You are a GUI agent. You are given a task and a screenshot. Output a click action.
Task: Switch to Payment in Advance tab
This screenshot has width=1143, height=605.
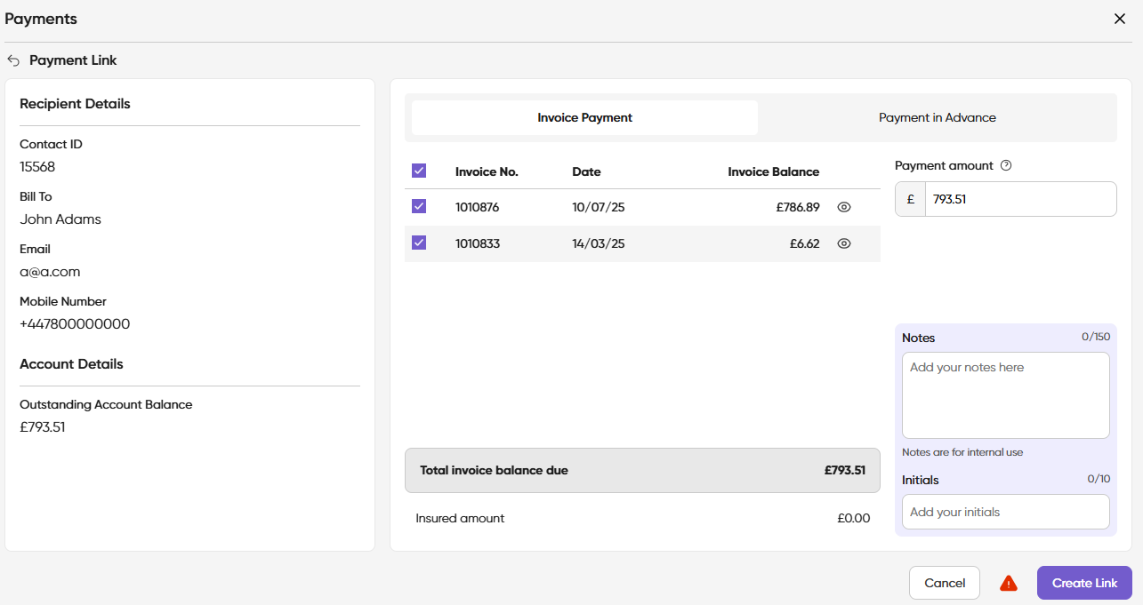coord(937,117)
